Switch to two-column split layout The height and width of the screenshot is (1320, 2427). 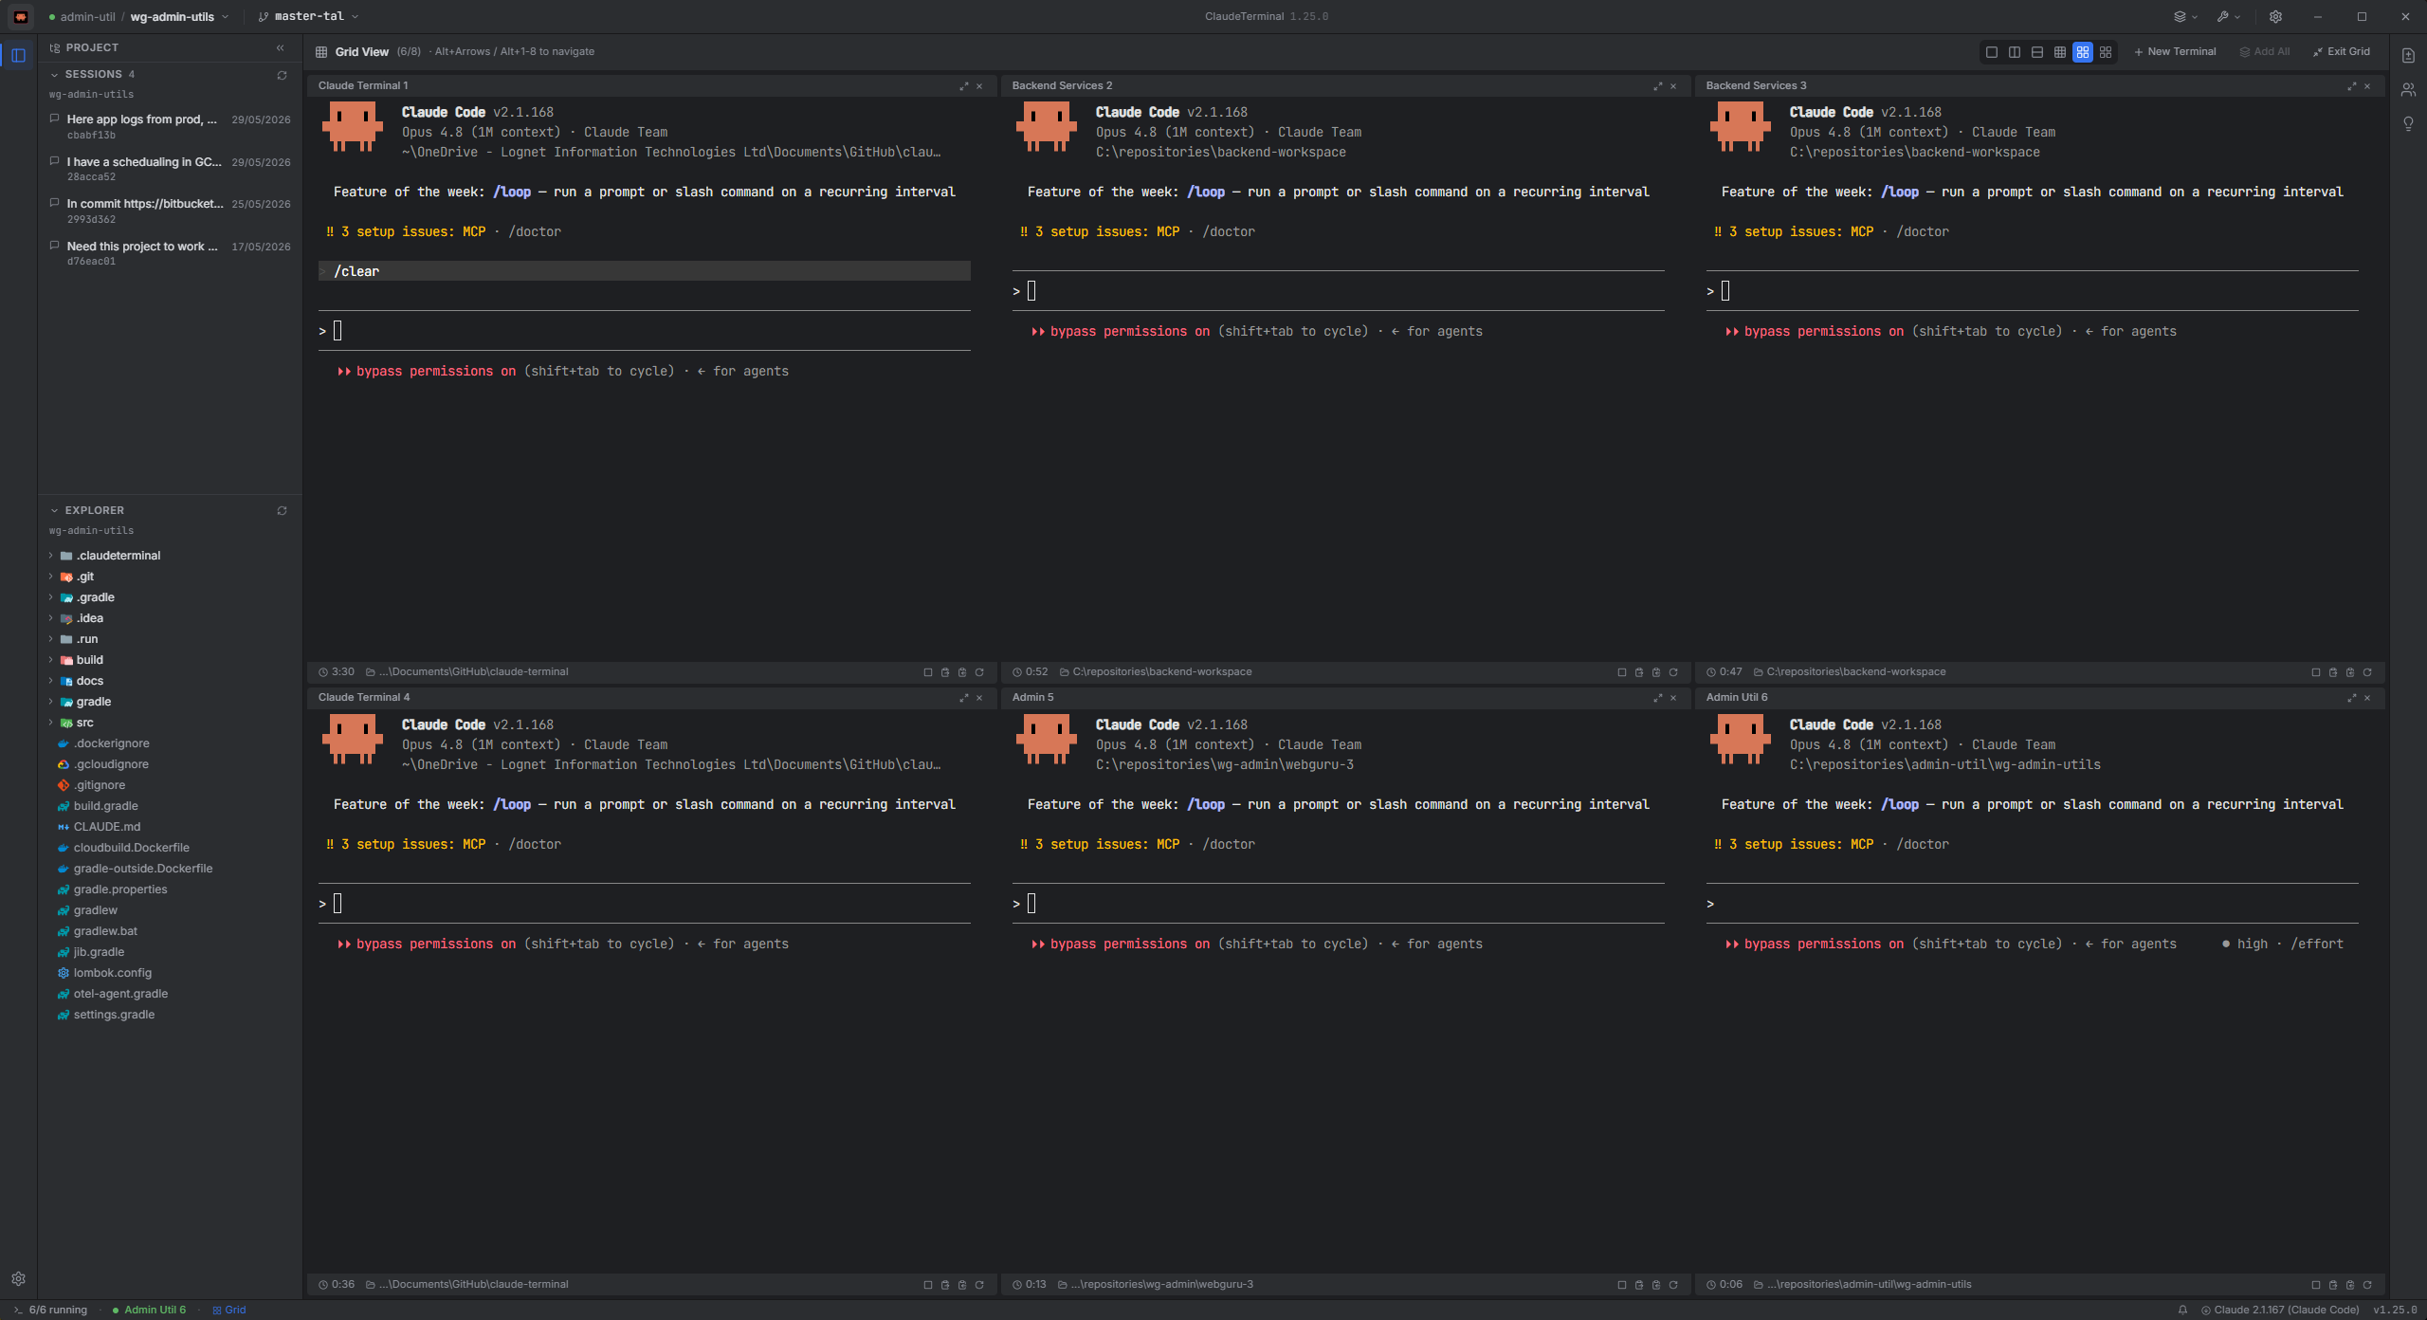[2015, 52]
